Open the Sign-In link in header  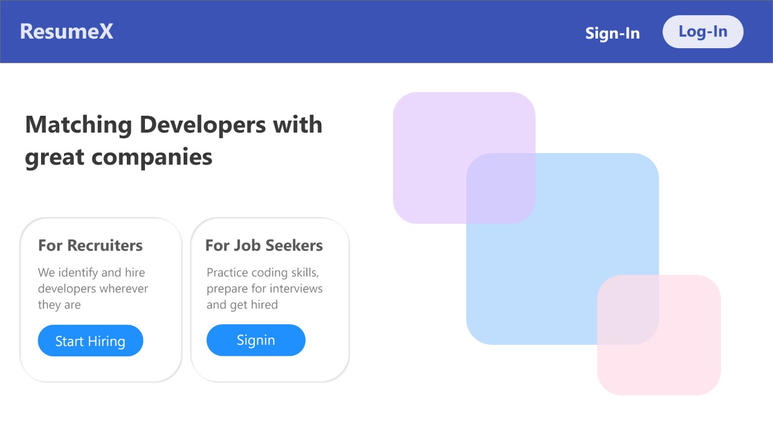click(x=612, y=33)
